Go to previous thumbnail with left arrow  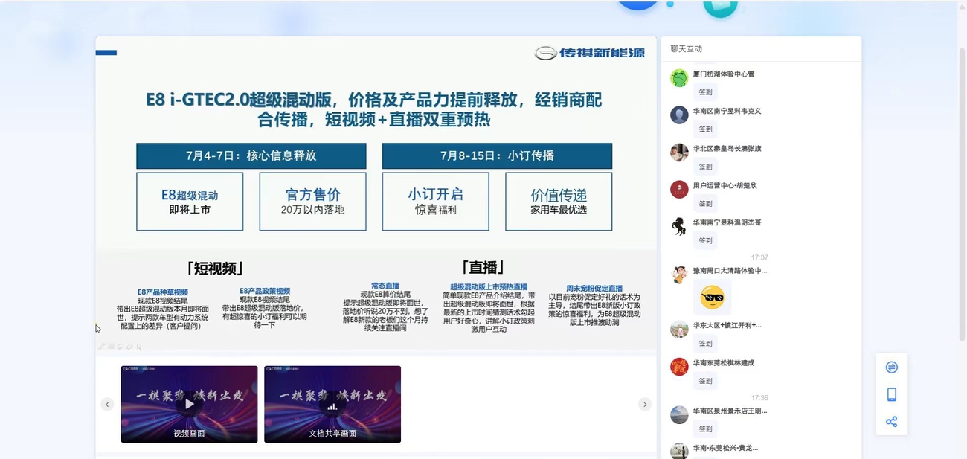coord(107,404)
